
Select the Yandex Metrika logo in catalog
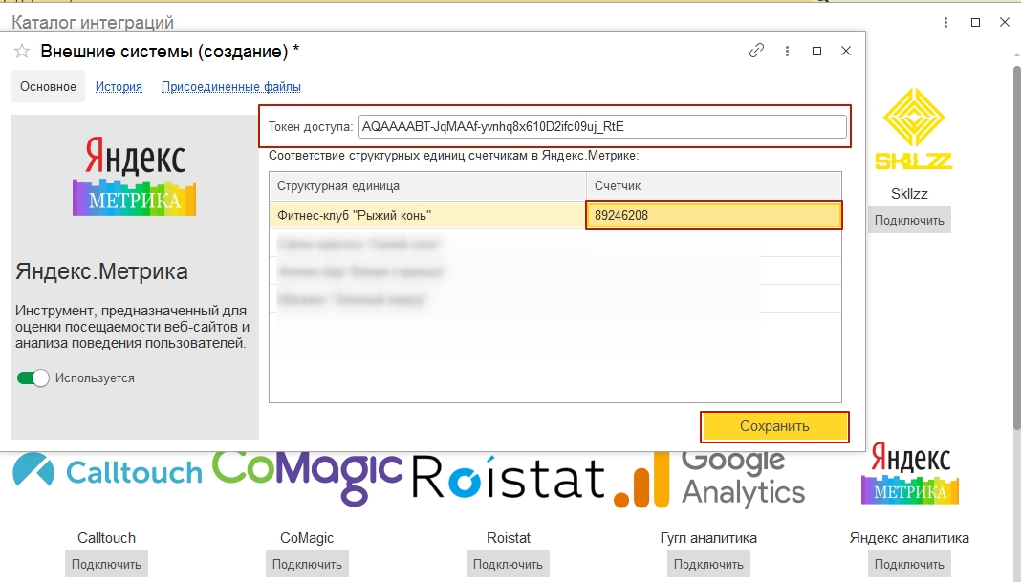910,473
